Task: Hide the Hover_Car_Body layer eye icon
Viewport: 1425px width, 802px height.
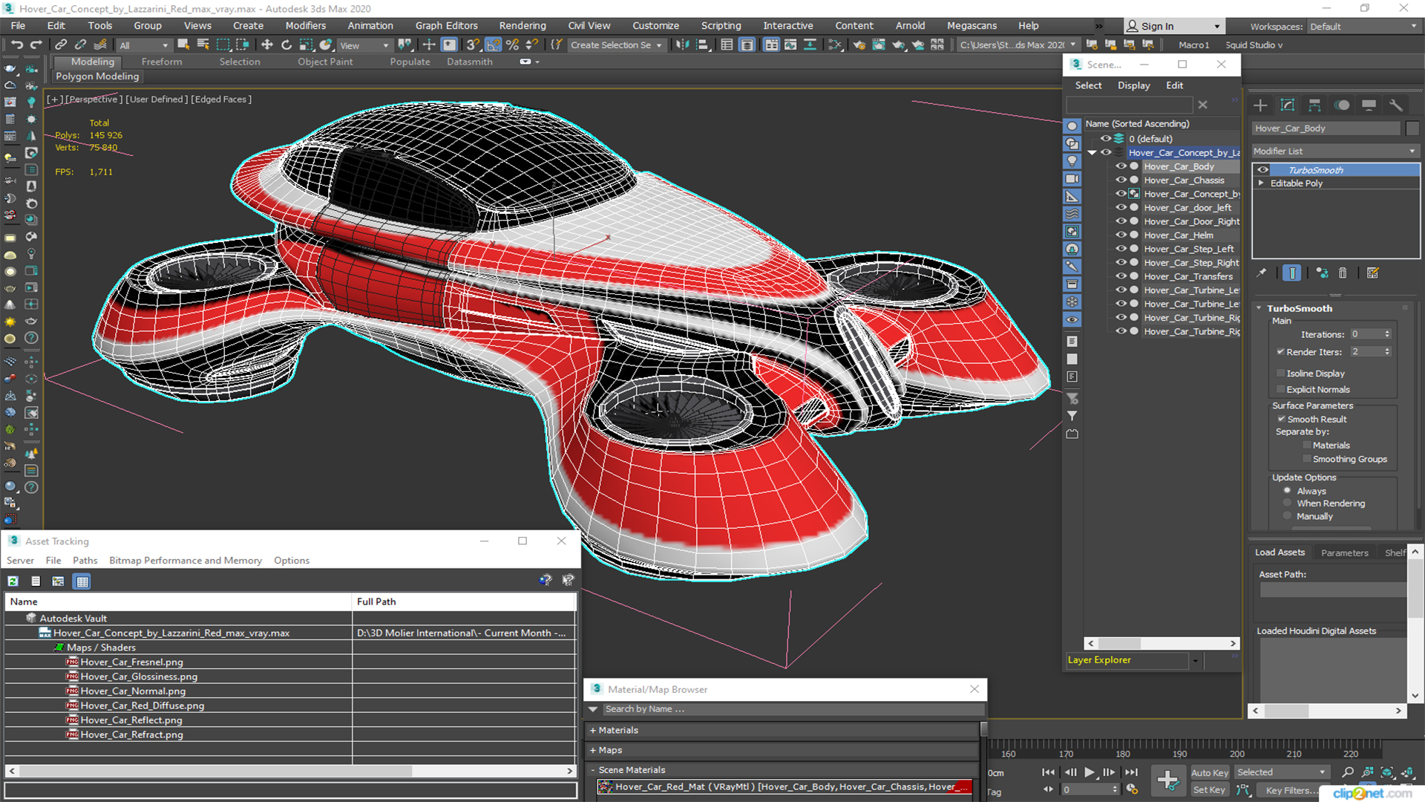Action: [x=1121, y=166]
